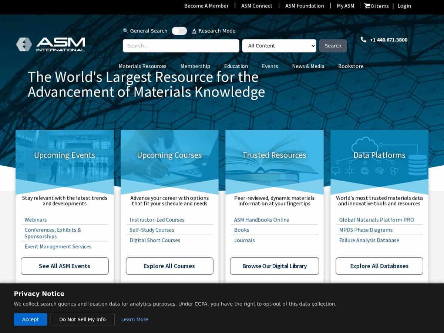Image resolution: width=444 pixels, height=333 pixels.
Task: Click Do Not Sell My Info
Action: 83,319
